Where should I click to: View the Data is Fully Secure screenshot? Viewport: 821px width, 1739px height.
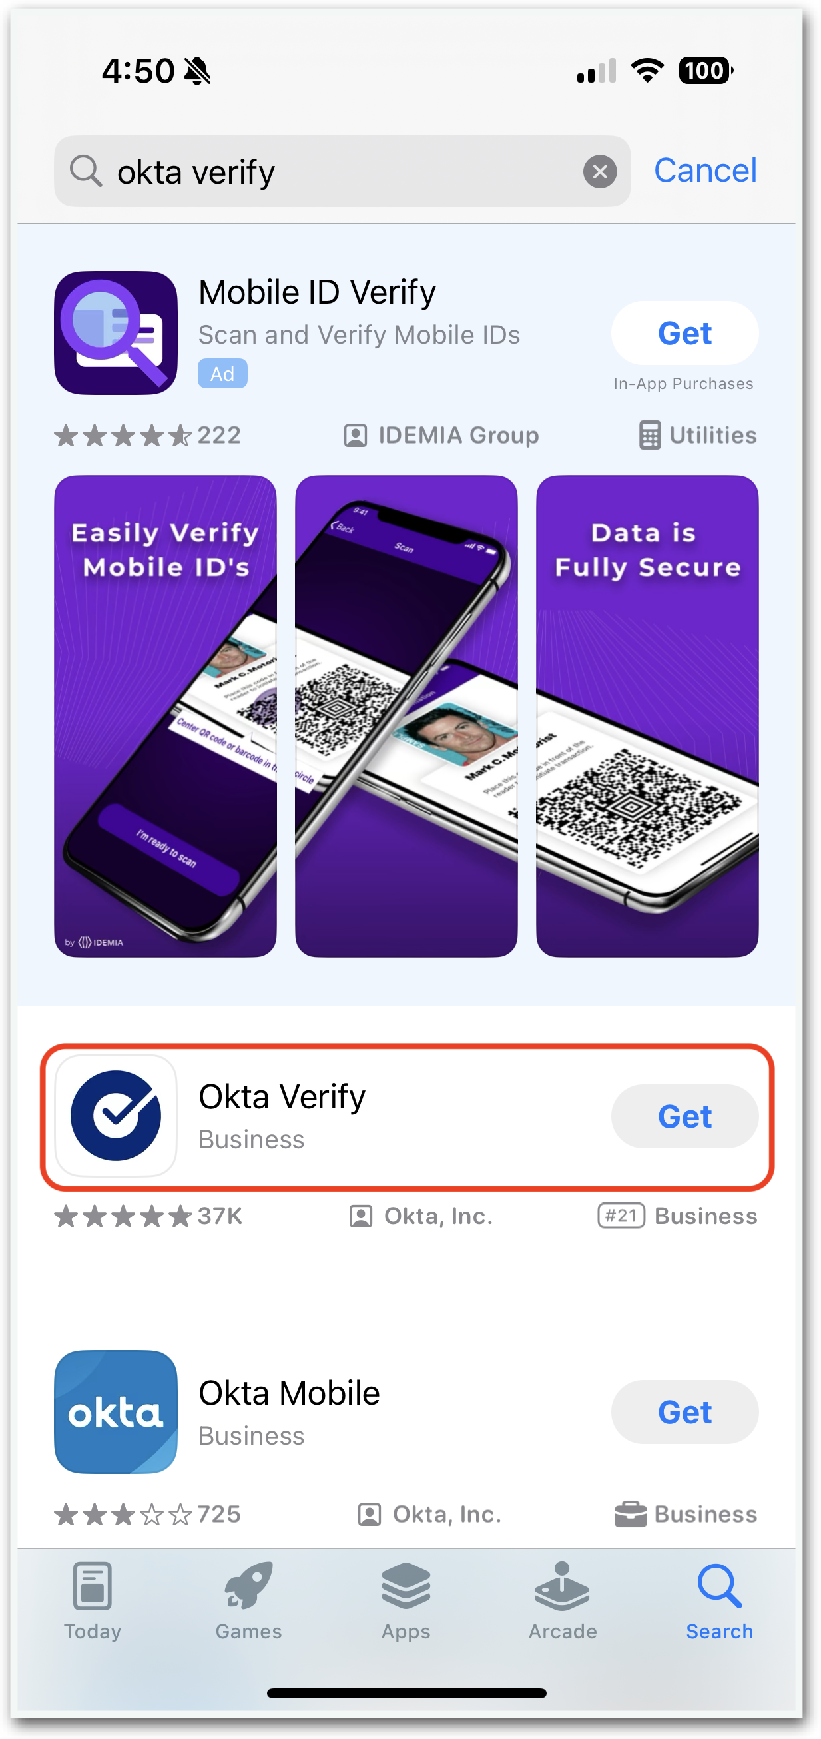coord(647,715)
